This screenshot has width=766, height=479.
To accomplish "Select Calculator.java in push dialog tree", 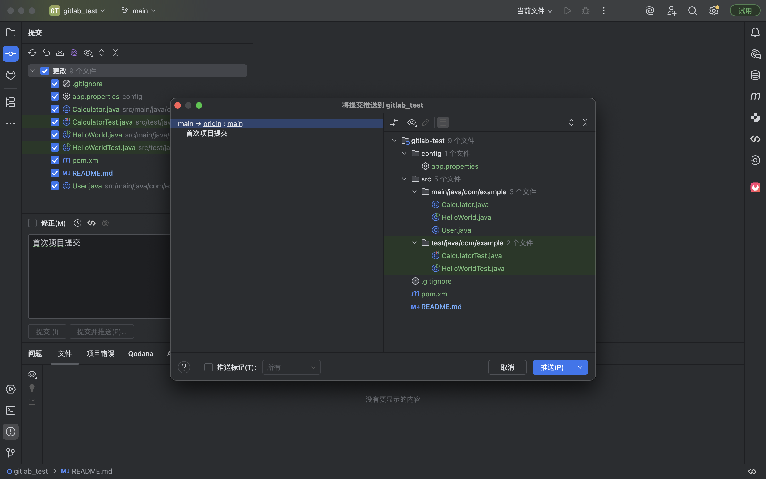I will (x=465, y=205).
